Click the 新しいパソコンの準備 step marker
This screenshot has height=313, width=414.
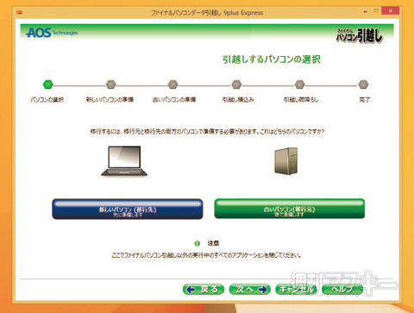(111, 85)
